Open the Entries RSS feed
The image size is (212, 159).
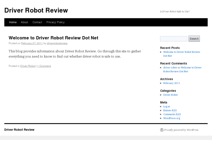coord(170,110)
